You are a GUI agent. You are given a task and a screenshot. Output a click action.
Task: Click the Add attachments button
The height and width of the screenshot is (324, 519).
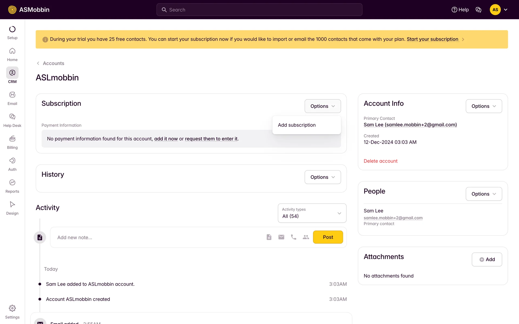(x=487, y=259)
